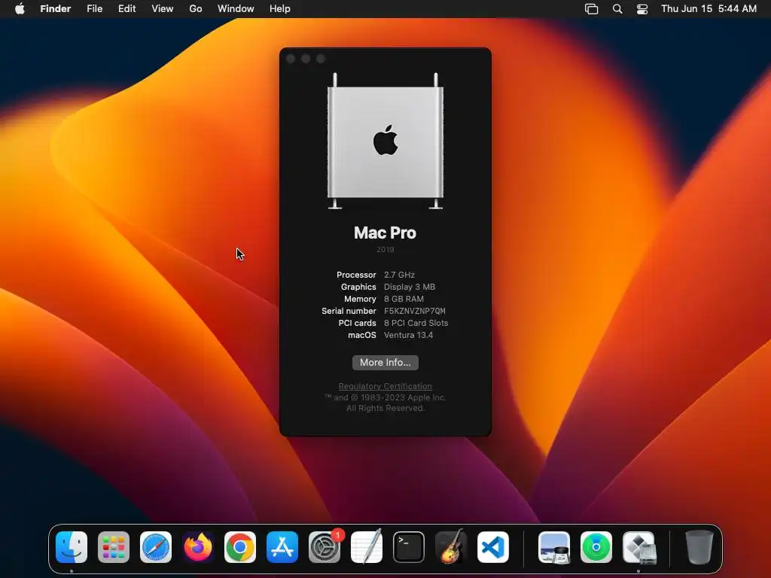Viewport: 771px width, 578px height.
Task: Open the Go menu
Action: [x=196, y=9]
